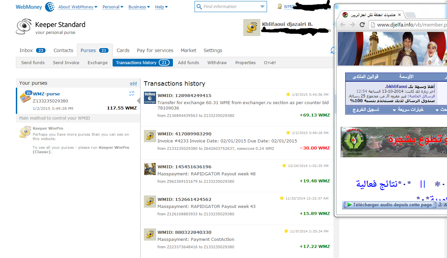The width and height of the screenshot is (447, 258).
Task: Click the checklist icon beside WMZ-purse
Action: [132, 94]
